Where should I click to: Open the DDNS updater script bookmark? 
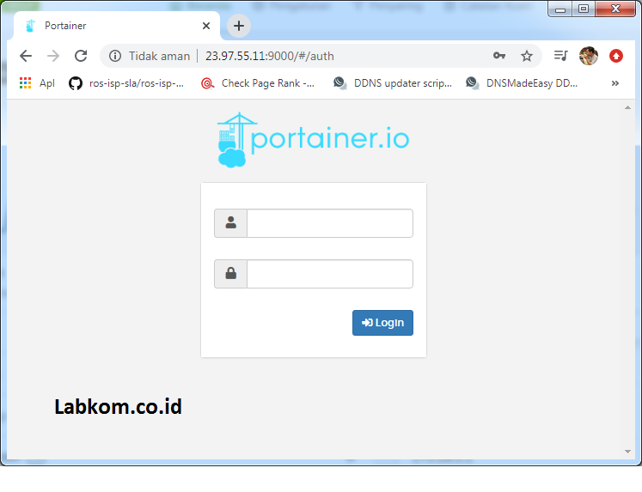pyautogui.click(x=393, y=83)
